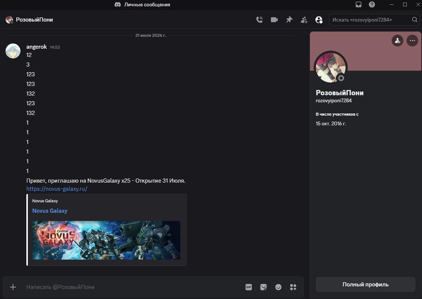Click the small avatar in the chat header
This screenshot has height=299, width=422.
[9, 20]
